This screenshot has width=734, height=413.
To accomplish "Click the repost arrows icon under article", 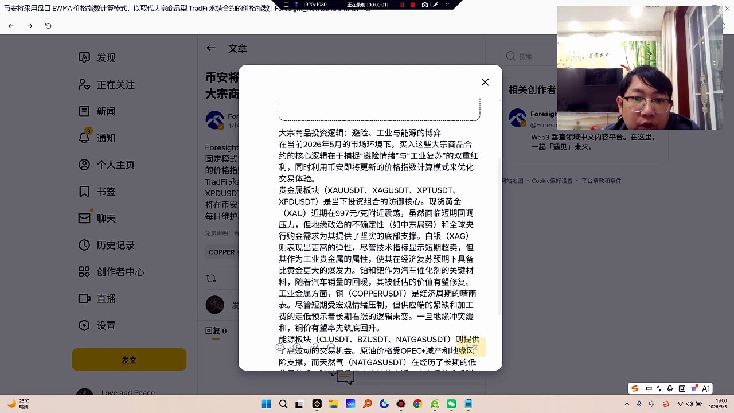I will 211,278.
